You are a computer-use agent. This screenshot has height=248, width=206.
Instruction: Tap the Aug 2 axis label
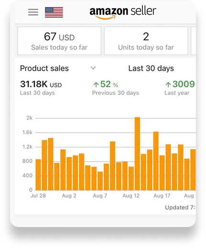point(69,196)
